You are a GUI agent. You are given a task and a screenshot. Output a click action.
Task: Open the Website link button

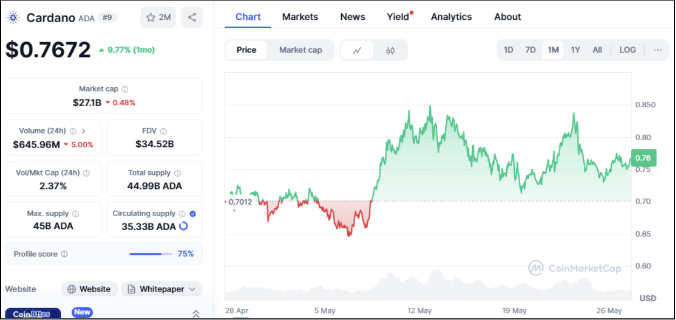pos(89,289)
